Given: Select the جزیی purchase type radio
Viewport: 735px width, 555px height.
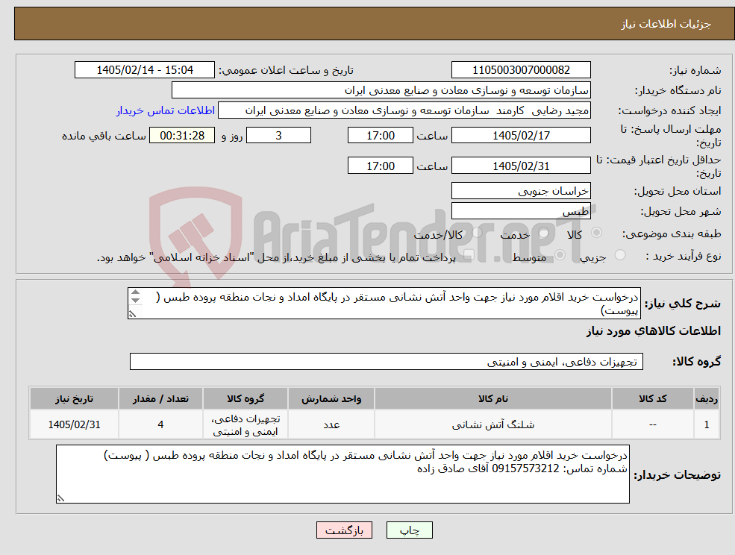Looking at the screenshot, I should click(619, 255).
